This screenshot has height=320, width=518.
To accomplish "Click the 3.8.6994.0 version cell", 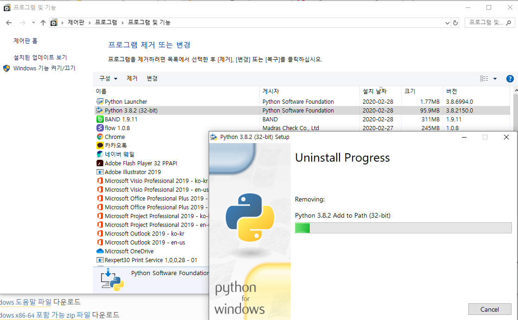I will [460, 101].
